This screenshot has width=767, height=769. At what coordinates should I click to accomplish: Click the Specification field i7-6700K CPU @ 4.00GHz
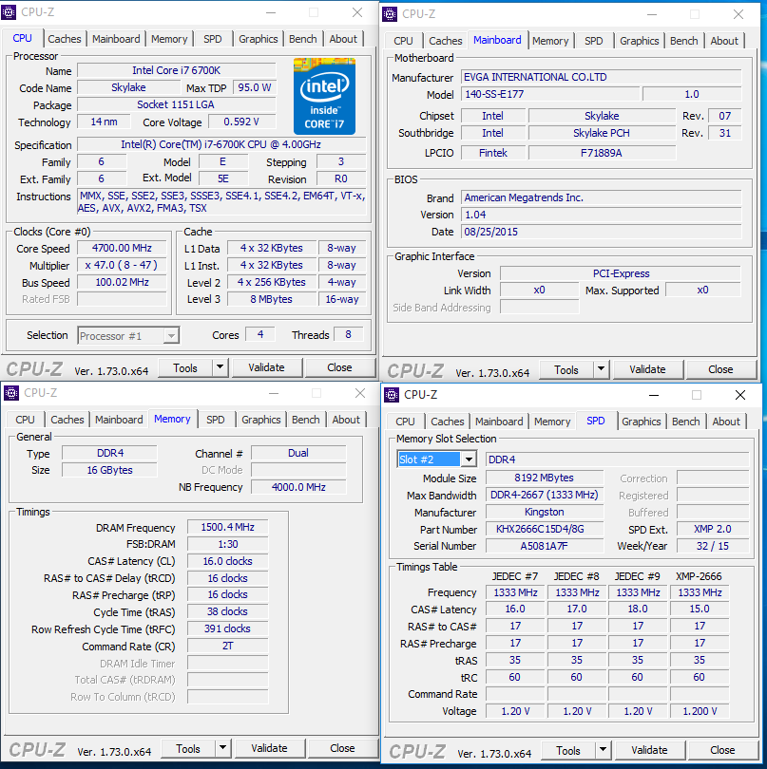(x=221, y=144)
